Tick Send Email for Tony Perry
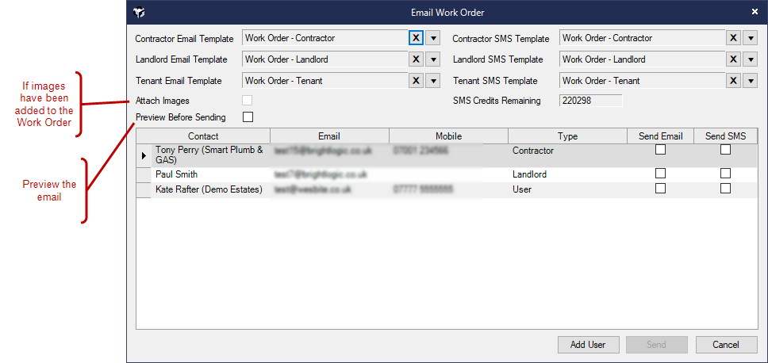The height and width of the screenshot is (363, 768). click(x=660, y=150)
